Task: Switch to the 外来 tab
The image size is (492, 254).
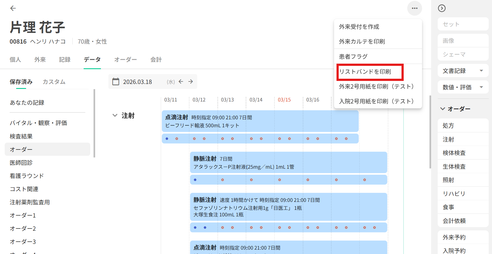Action: [x=40, y=60]
